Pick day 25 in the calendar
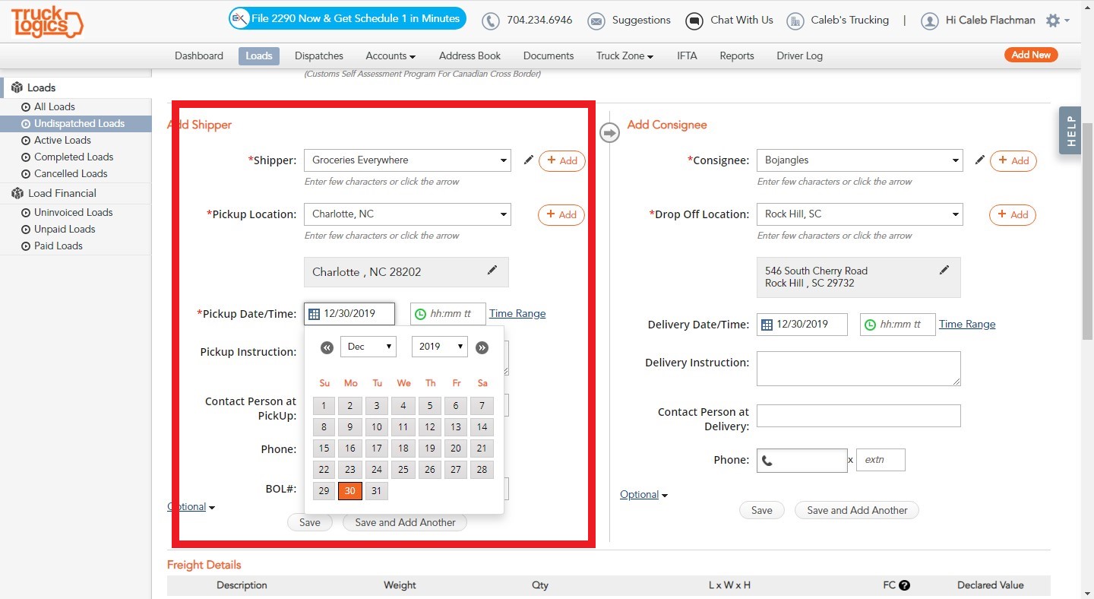This screenshot has height=599, width=1094. (403, 470)
